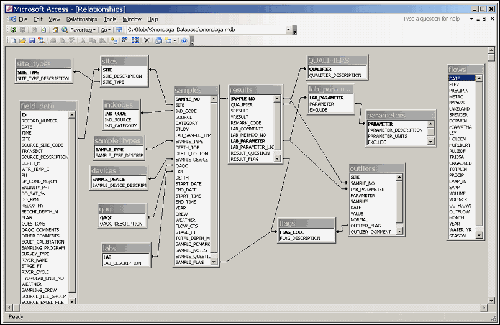Click the Spelling check icon

point(72,40)
